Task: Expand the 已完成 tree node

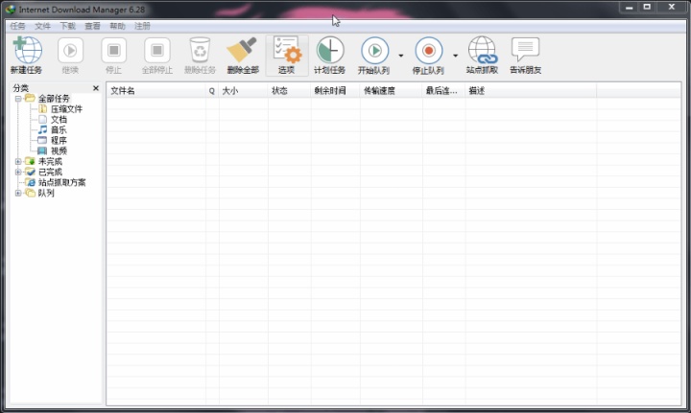Action: (18, 172)
